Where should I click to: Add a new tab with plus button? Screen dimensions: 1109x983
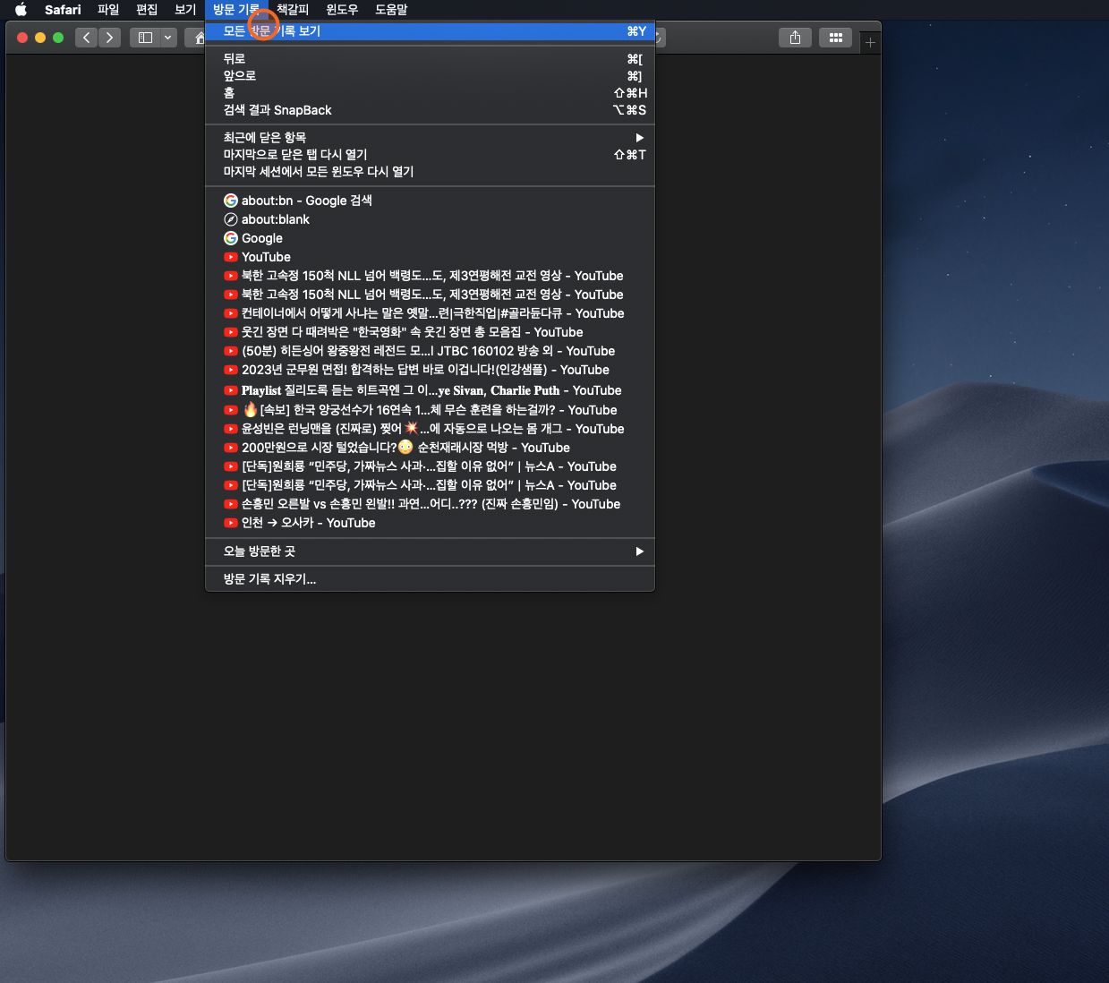tap(870, 42)
